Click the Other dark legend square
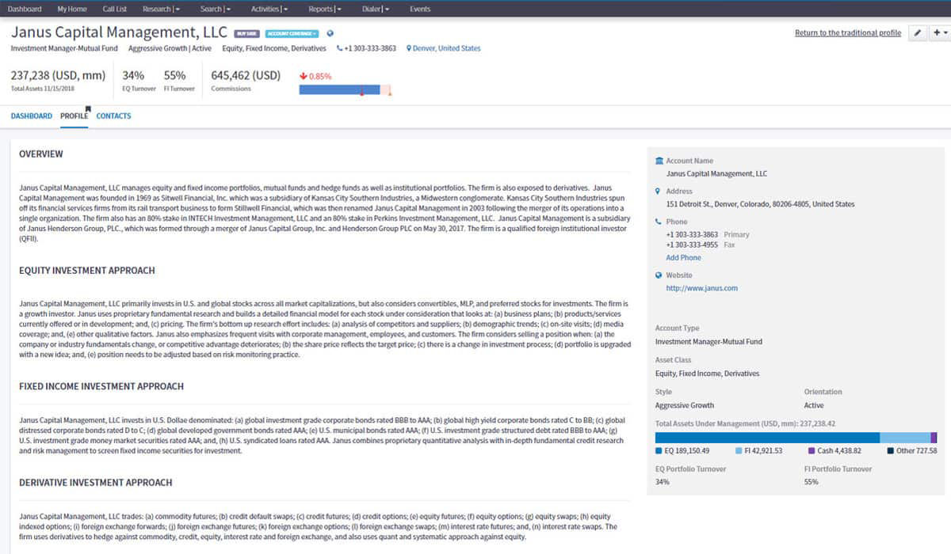This screenshot has width=951, height=554. (x=890, y=451)
